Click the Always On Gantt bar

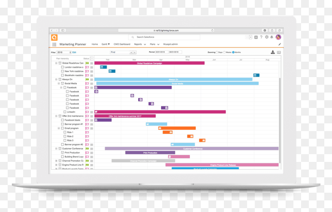pos(173,79)
